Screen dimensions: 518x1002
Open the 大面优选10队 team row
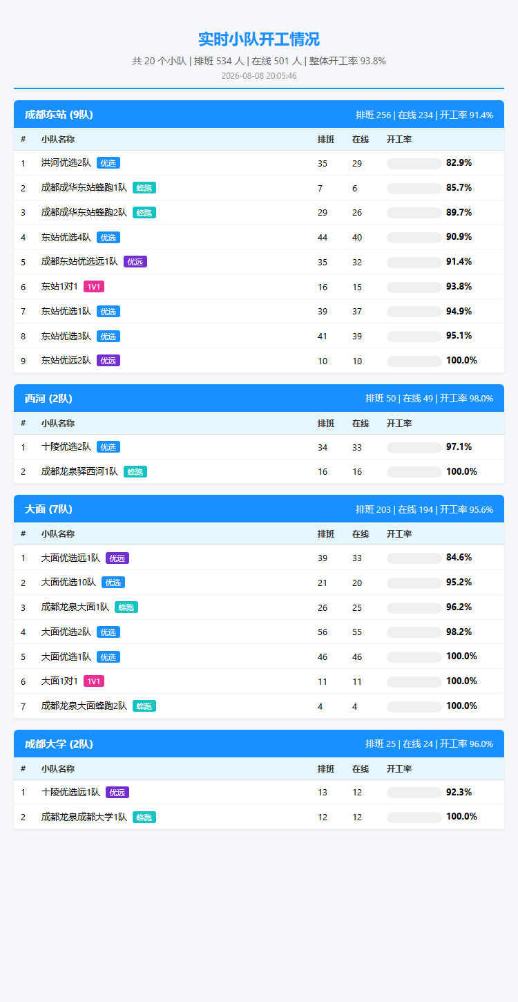tap(259, 583)
